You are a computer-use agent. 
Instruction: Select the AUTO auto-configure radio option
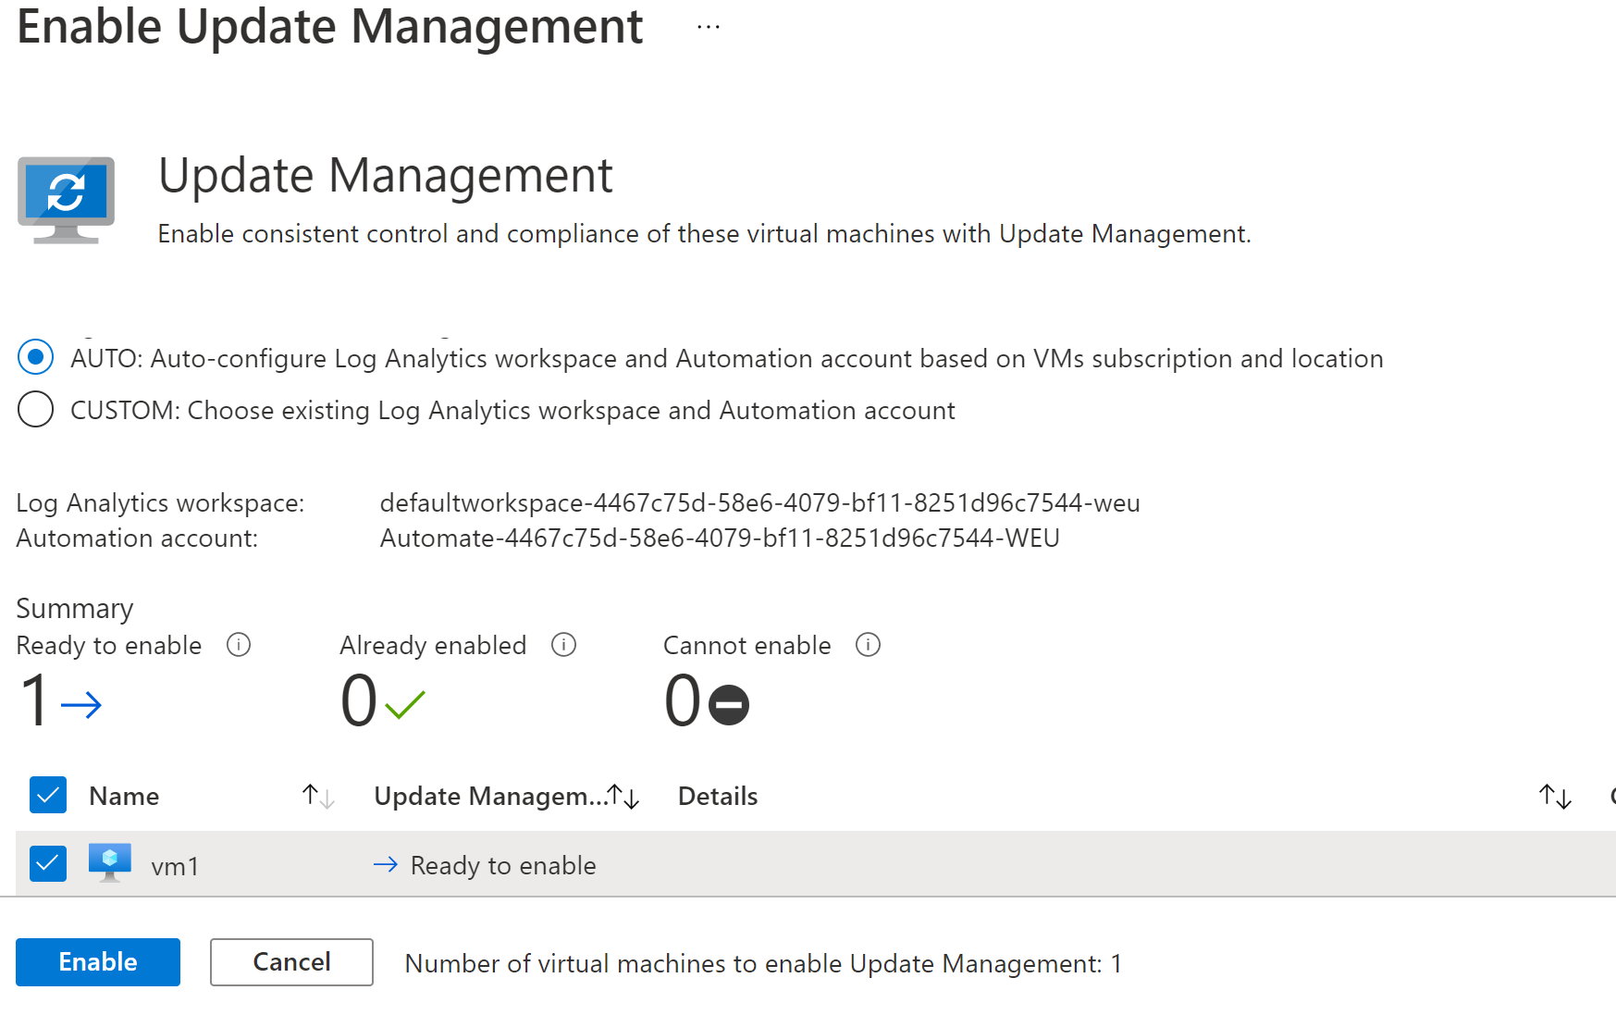[36, 357]
